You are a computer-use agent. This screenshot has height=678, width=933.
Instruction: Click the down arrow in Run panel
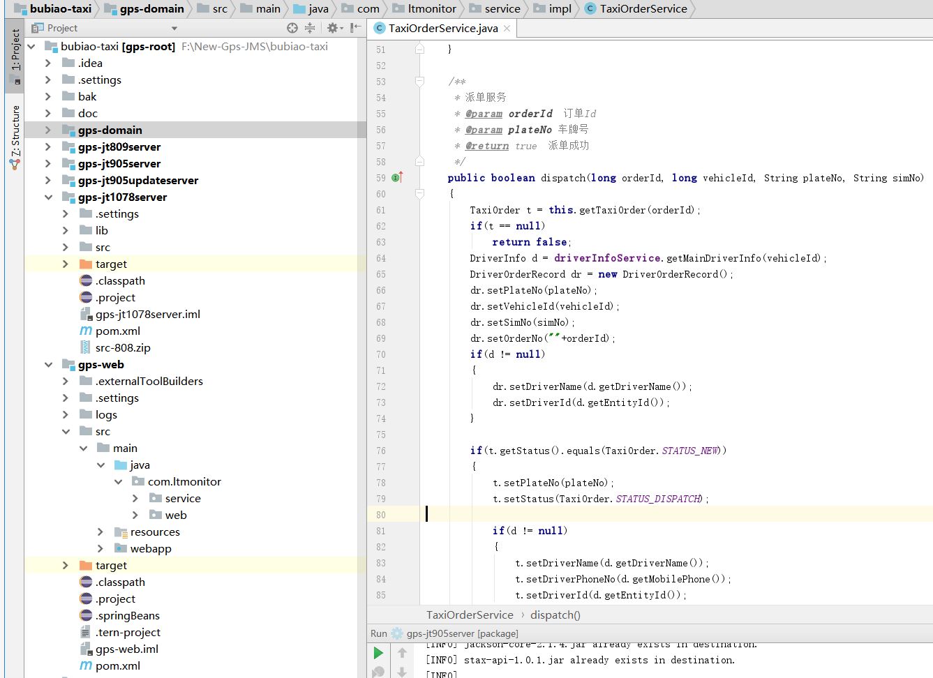[402, 672]
